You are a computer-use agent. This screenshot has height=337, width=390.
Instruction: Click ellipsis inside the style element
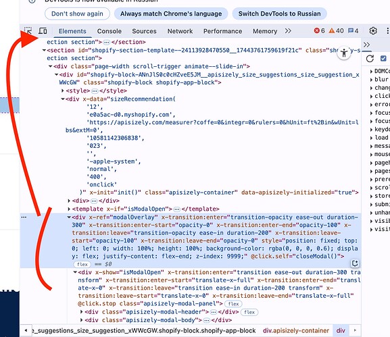pos(95,91)
